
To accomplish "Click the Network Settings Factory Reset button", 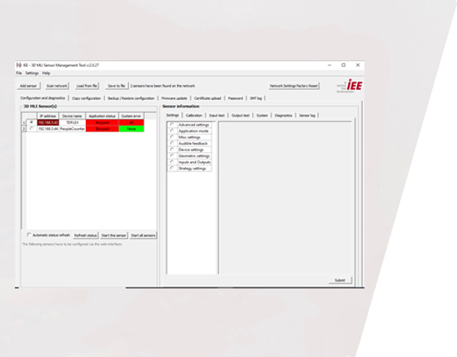I will (293, 86).
